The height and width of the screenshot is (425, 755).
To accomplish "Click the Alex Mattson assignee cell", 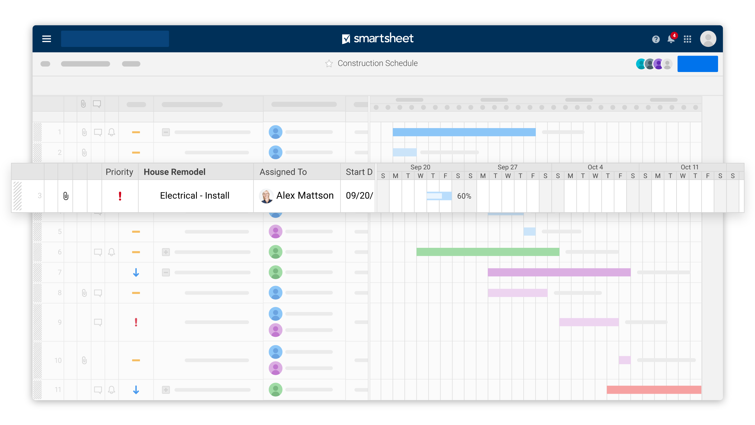I will click(x=304, y=196).
